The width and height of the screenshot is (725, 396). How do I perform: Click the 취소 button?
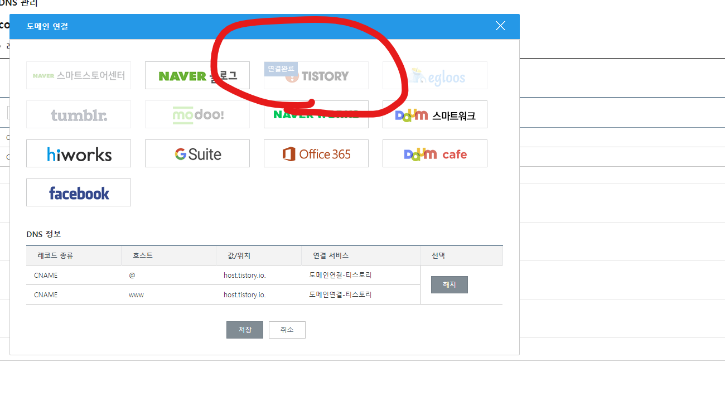click(287, 330)
